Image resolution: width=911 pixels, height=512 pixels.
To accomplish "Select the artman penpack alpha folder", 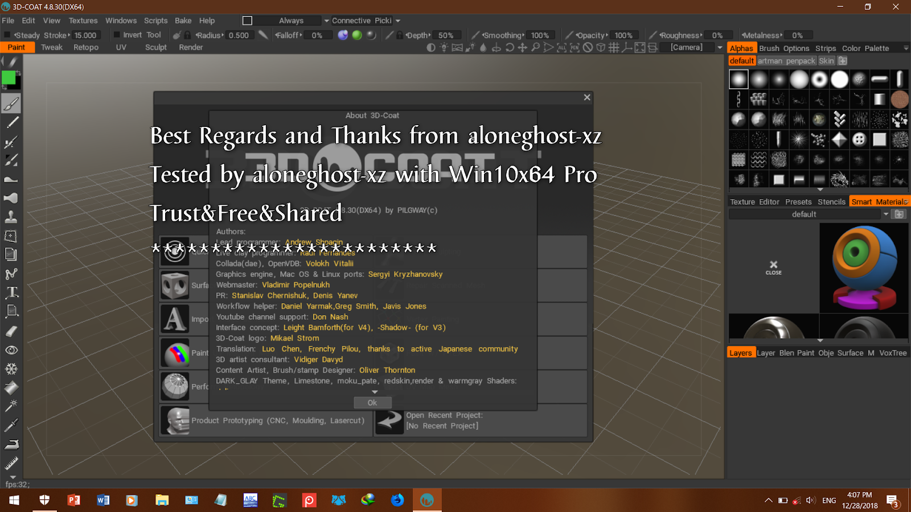I will click(786, 61).
